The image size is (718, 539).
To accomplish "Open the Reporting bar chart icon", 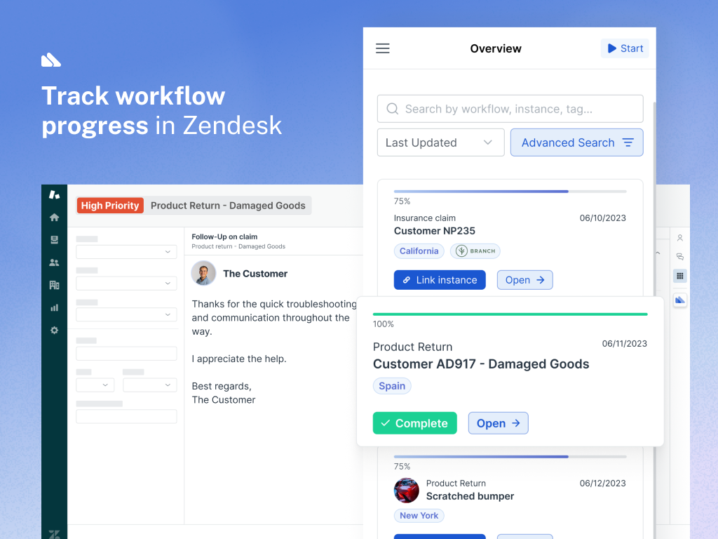I will point(54,307).
